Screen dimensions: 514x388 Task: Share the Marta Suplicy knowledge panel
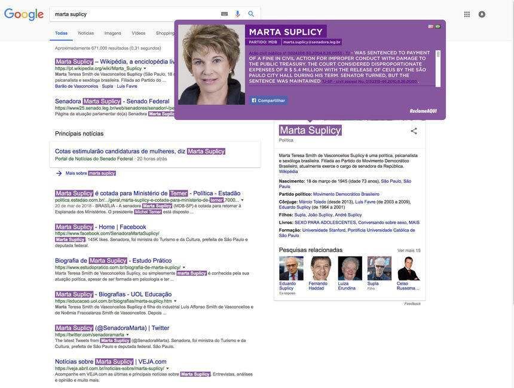pyautogui.click(x=414, y=131)
